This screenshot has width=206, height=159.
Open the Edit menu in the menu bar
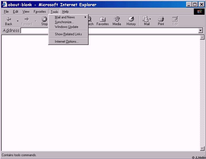click(x=16, y=12)
